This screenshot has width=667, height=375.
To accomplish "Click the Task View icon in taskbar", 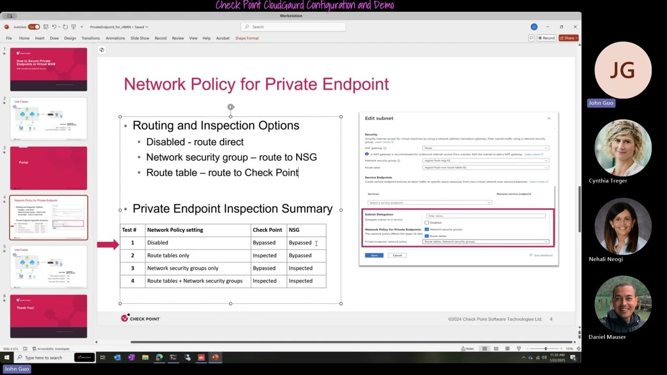I will (x=103, y=357).
